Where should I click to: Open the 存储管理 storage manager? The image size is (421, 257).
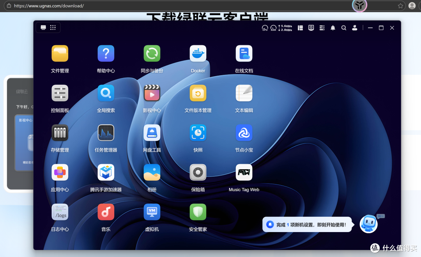60,133
